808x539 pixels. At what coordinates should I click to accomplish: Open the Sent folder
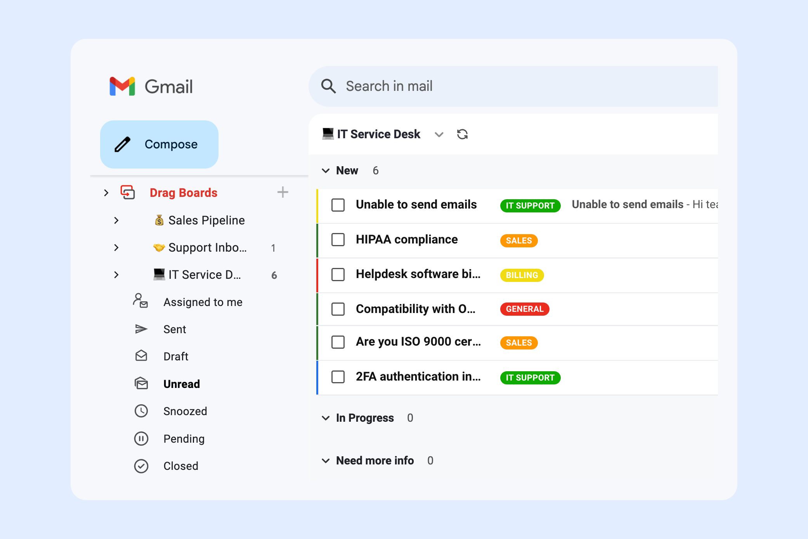[x=175, y=329]
